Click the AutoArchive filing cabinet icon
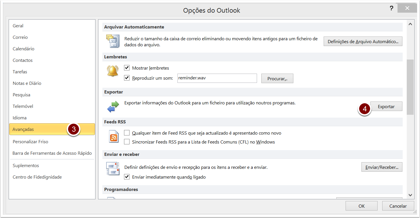The image size is (420, 218). pos(112,41)
